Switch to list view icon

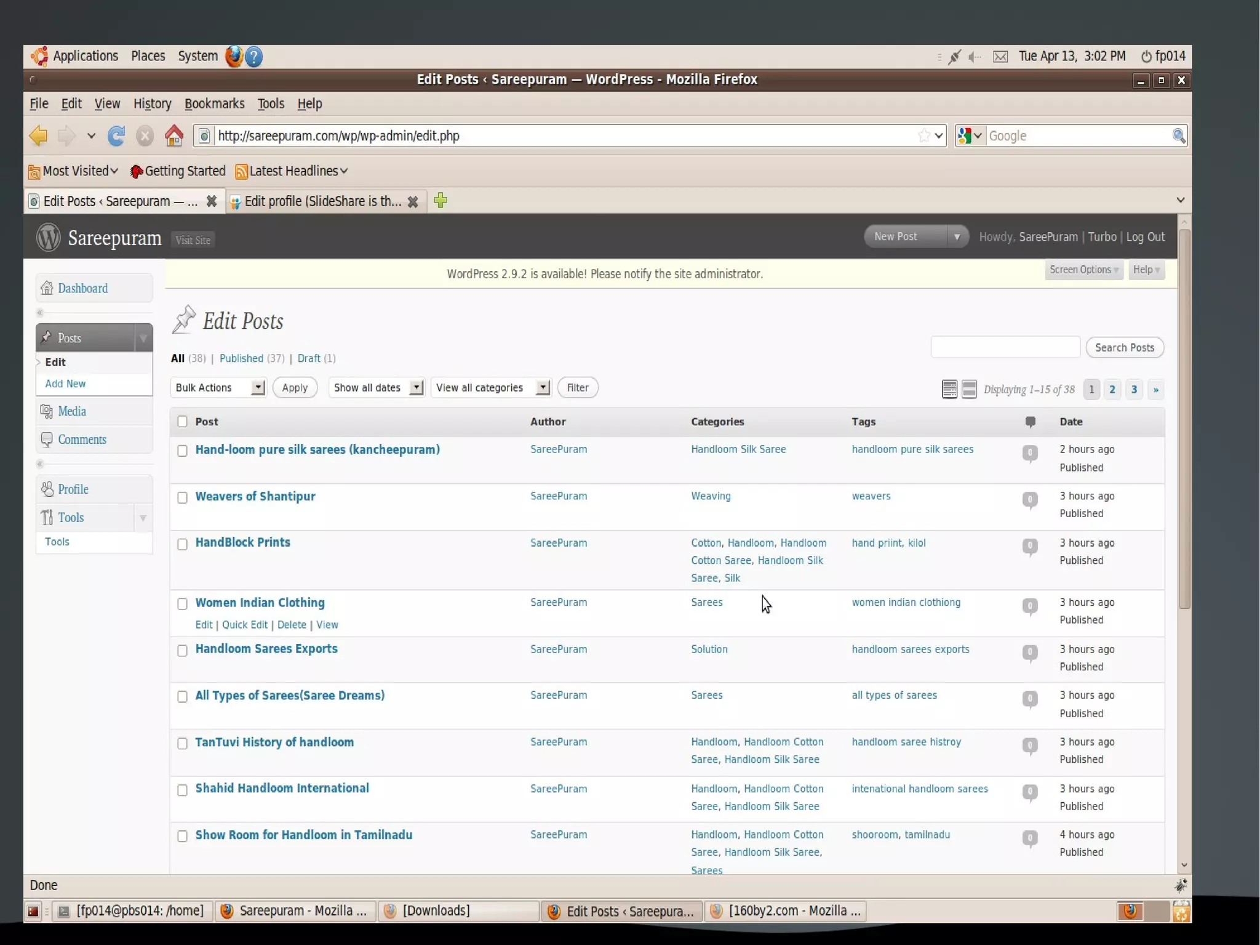tap(949, 389)
